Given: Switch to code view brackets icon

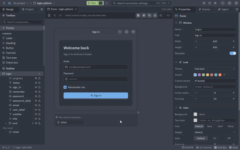Looking at the screenshot, I should coord(168,15).
